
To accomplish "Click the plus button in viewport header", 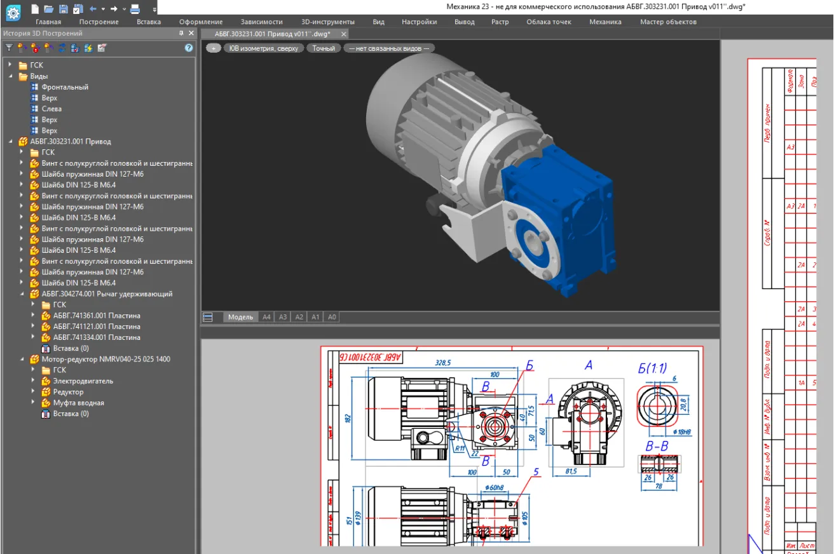I will pos(214,48).
